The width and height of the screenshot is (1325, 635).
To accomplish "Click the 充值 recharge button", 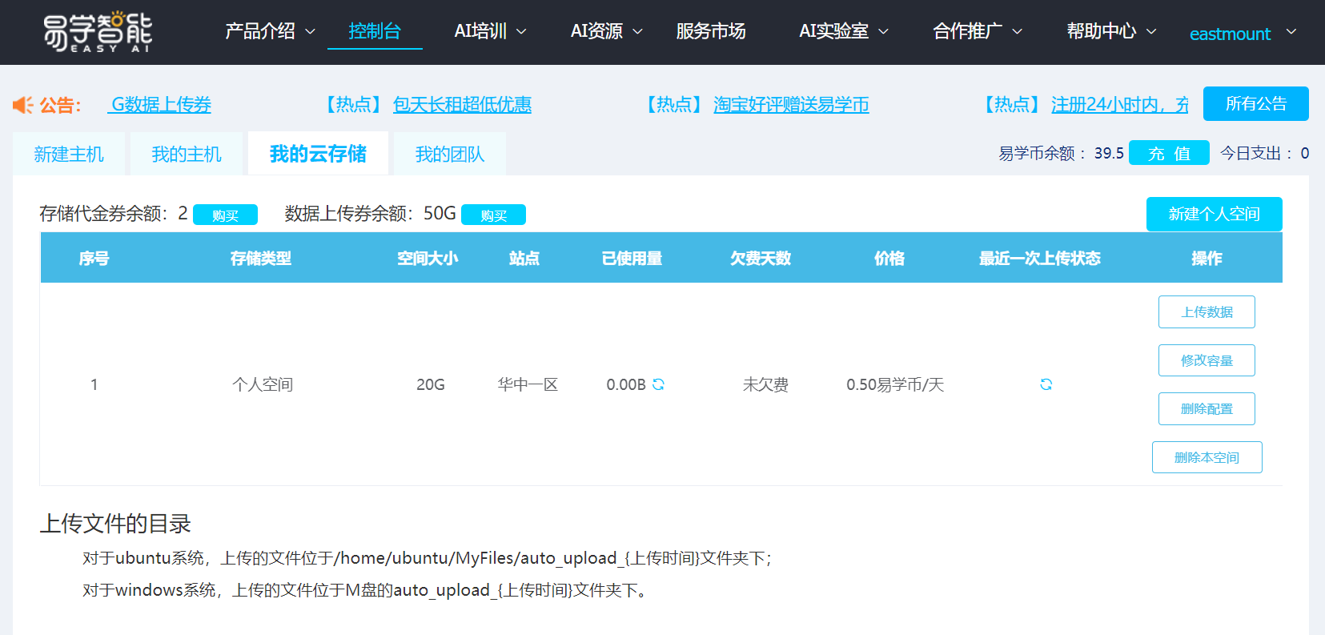I will coord(1169,153).
